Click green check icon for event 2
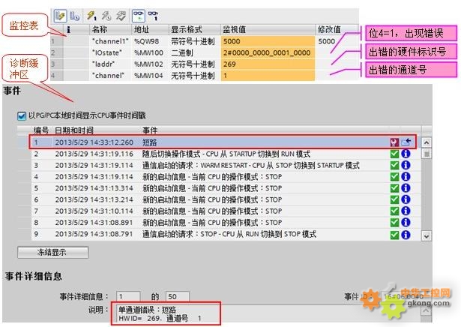Viewport: 461px width, 327px height. click(x=394, y=154)
